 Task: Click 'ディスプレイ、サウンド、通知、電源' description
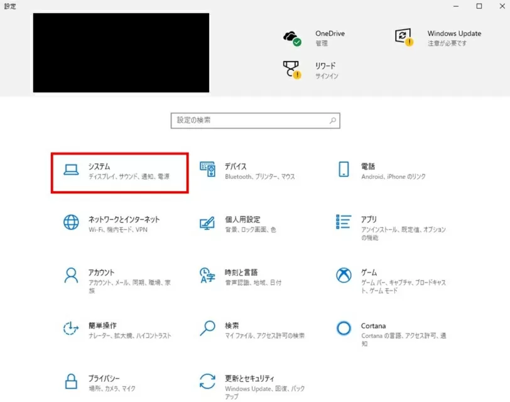129,177
